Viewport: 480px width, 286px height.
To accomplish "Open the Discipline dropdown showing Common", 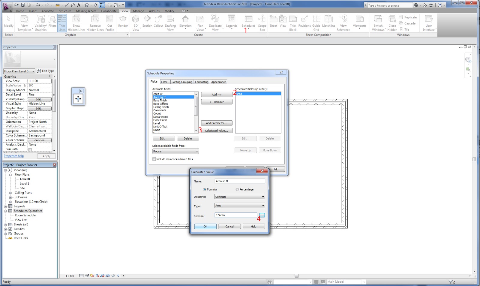I will 239,197.
